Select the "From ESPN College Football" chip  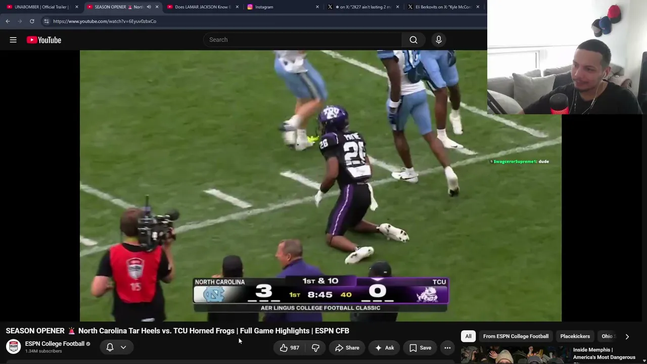(516, 336)
